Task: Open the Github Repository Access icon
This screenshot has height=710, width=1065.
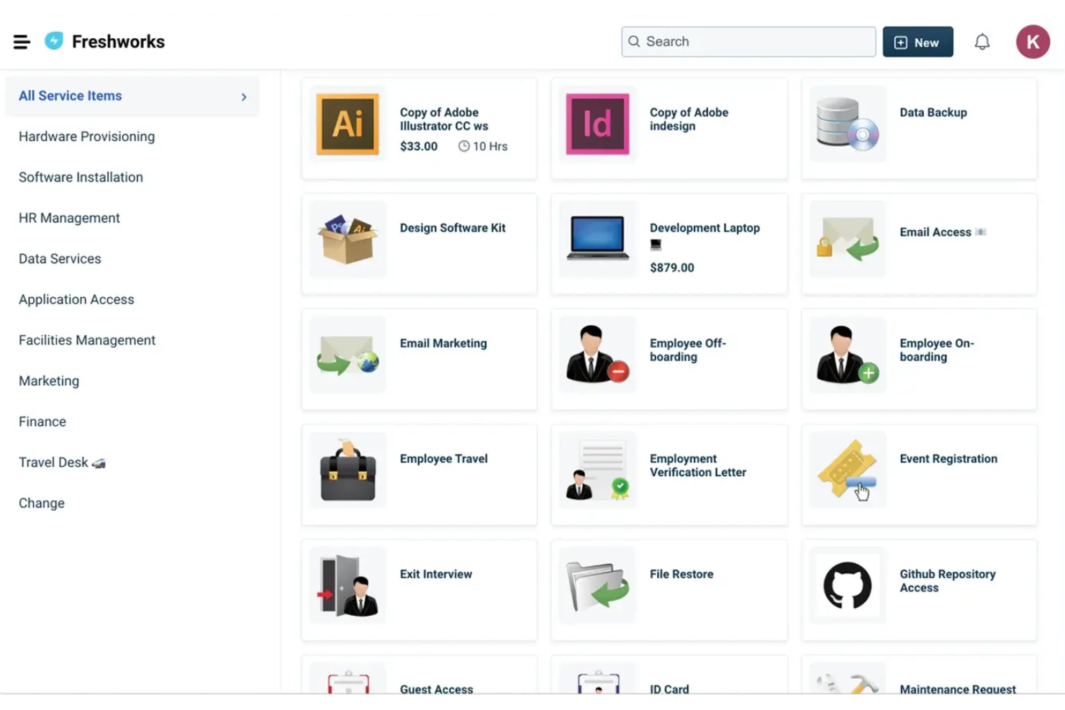Action: pyautogui.click(x=847, y=586)
